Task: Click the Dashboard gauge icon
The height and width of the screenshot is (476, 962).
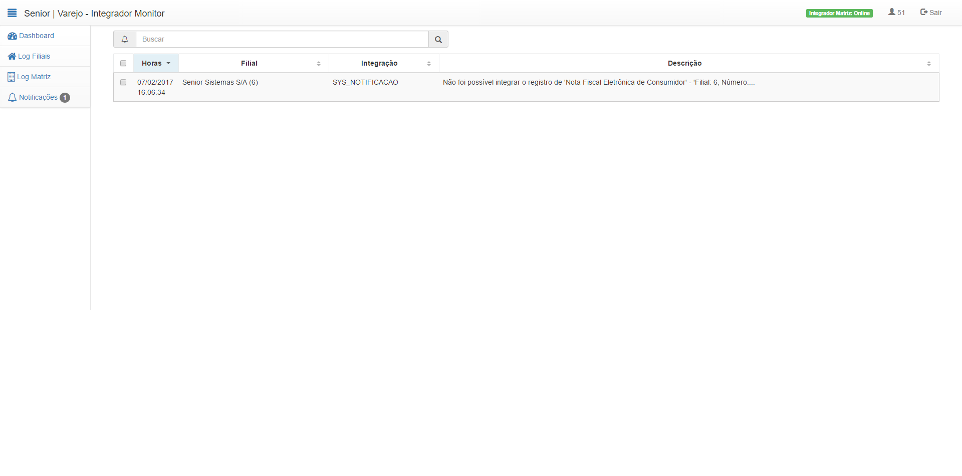Action: coord(12,36)
